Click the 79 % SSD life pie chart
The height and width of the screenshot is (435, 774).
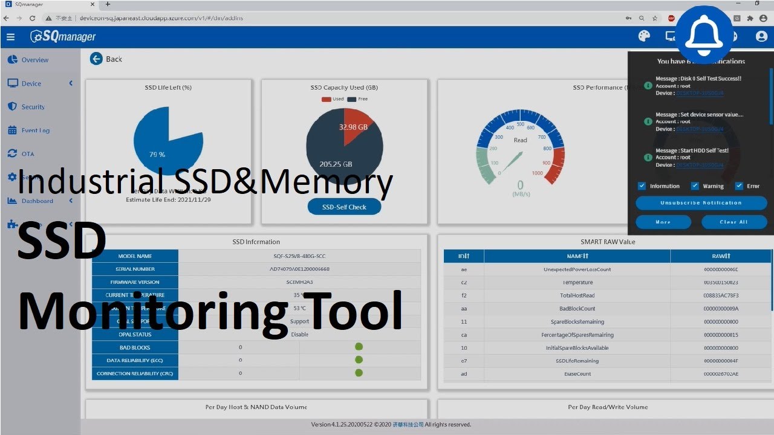[167, 141]
